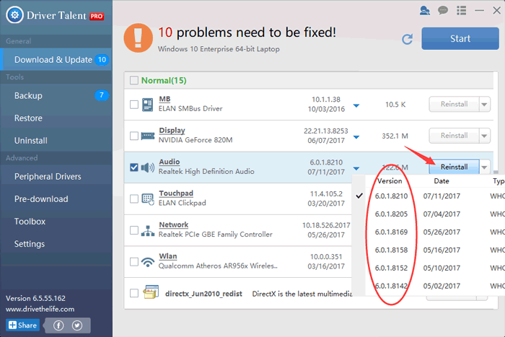Open the Uninstall section

pos(56,141)
